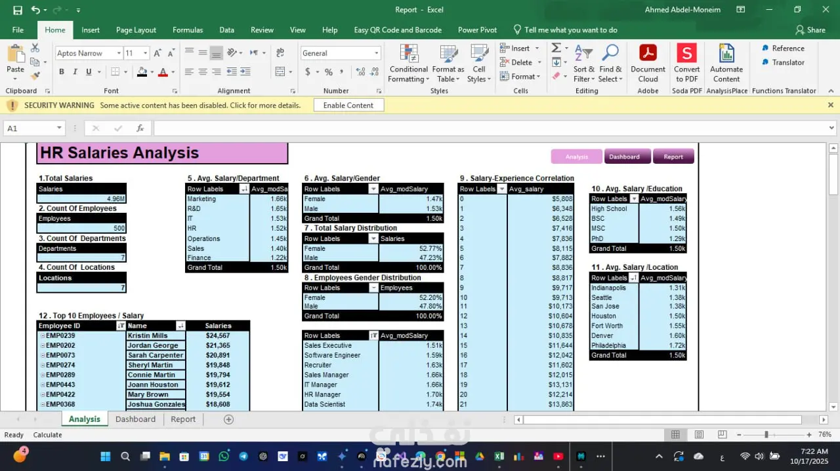Open the Aptos Narrow font name dropdown
Viewport: 840px width, 471px height.
[119, 53]
